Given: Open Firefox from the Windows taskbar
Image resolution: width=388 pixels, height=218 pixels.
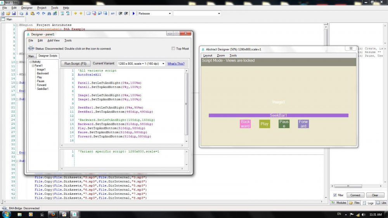Looking at the screenshot, I should pos(53,214).
